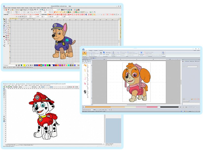Click the horizontal scrollbar under the Skye canvas
This screenshot has width=203, height=152.
click(x=137, y=105)
